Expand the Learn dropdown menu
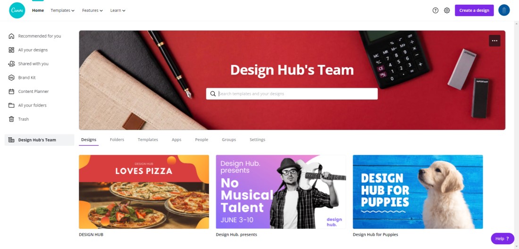 118,10
